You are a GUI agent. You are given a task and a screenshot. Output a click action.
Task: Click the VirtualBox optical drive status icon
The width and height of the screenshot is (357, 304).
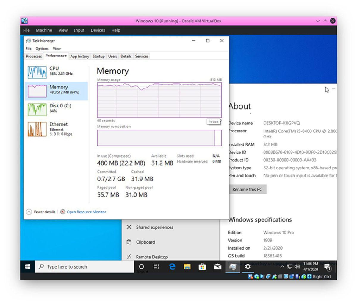(x=257, y=277)
